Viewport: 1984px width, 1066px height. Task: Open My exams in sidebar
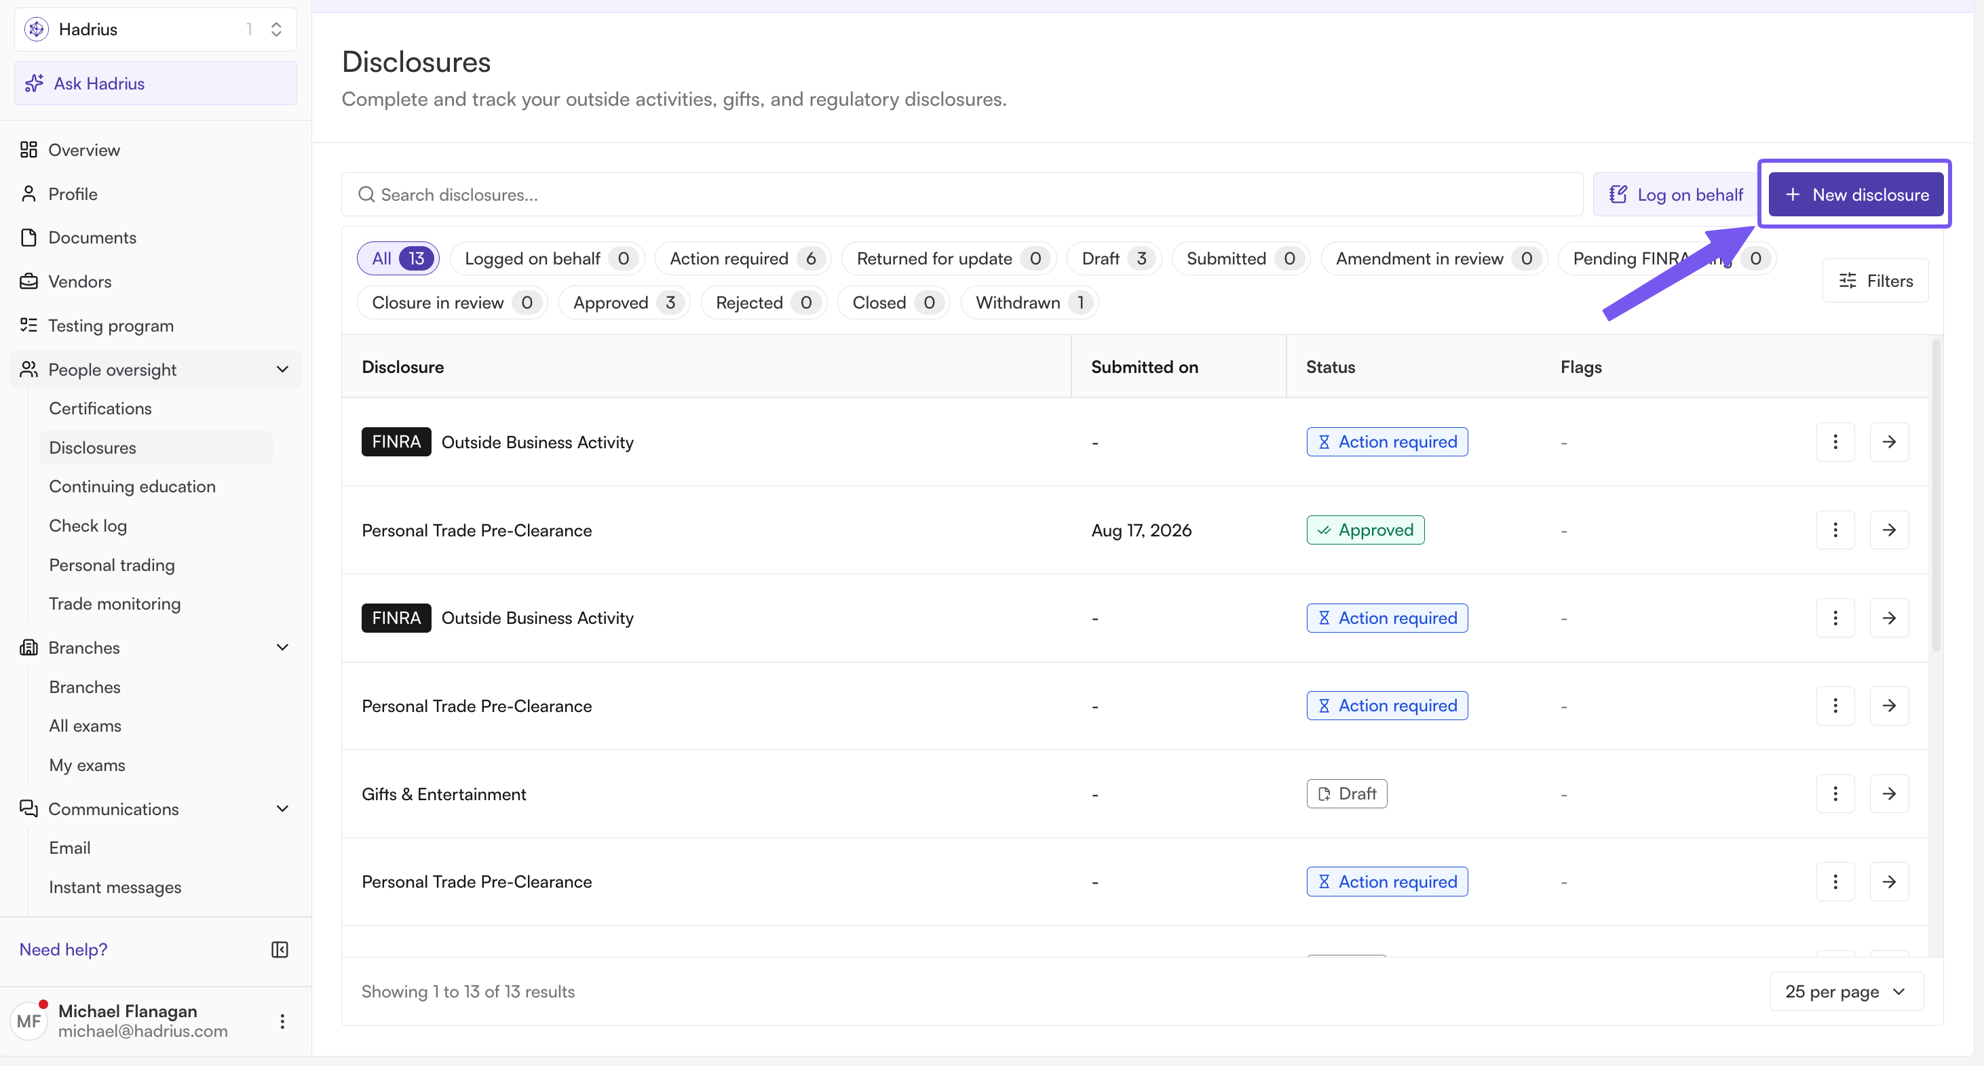click(x=87, y=765)
